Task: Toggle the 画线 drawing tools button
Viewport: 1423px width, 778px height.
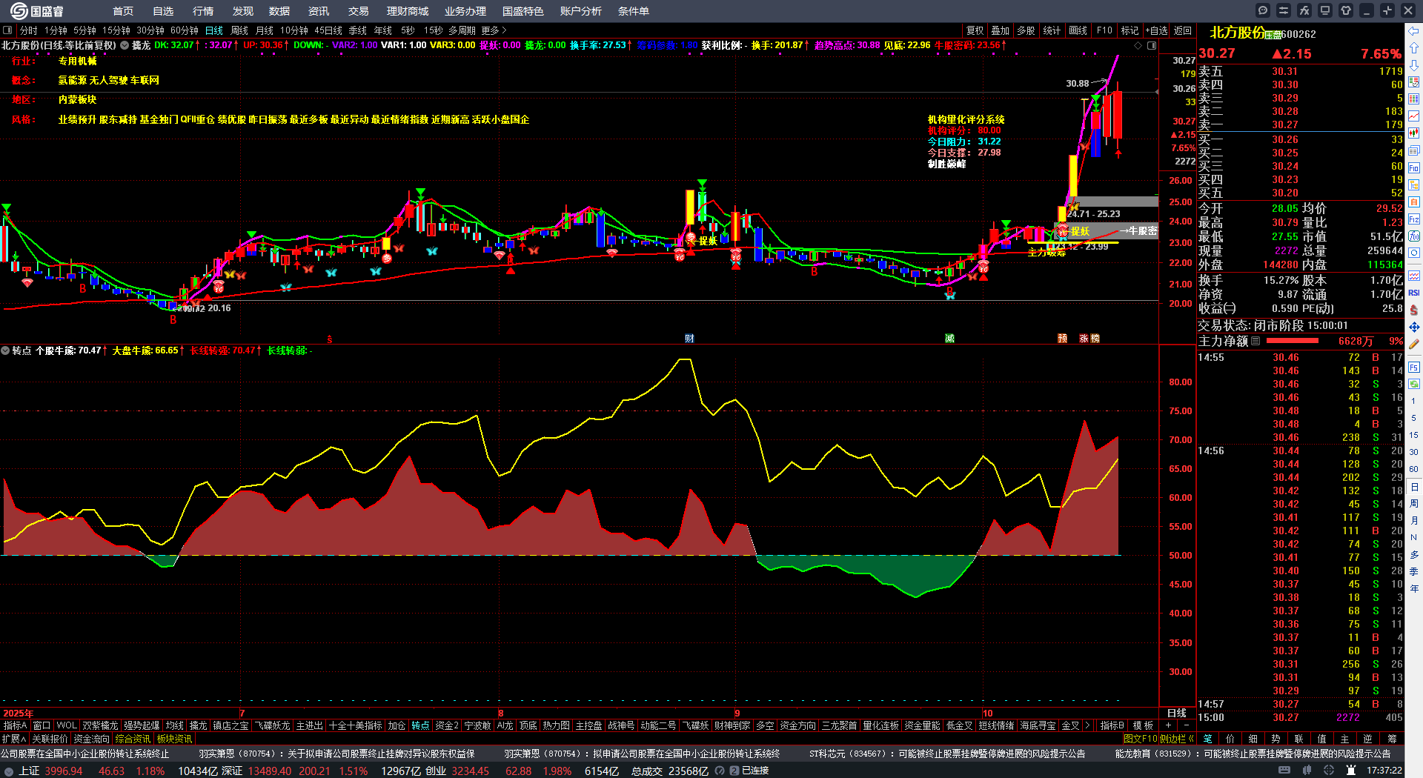Action: coord(1078,30)
